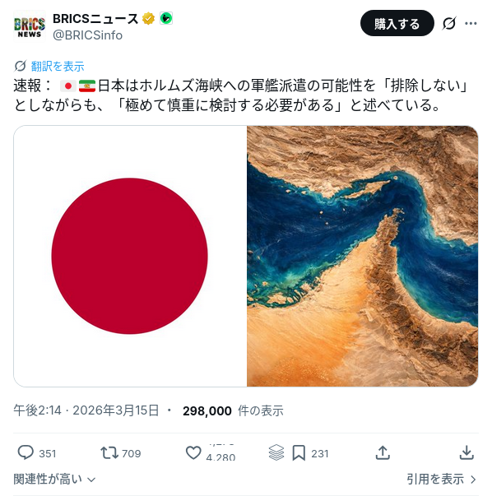Click the 購入する button
This screenshot has width=492, height=496.
coord(397,23)
